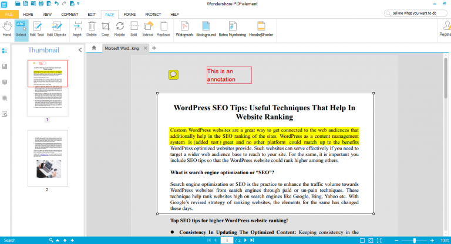451x244 pixels.
Task: Click the Open folder quick-access icon
Action: (x=18, y=4)
